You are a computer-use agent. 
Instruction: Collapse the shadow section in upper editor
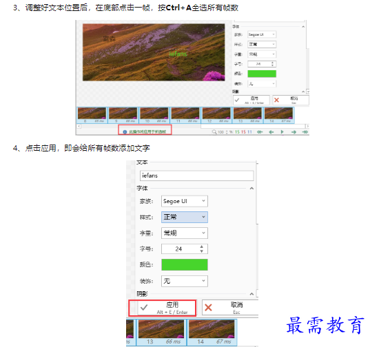click(303, 92)
